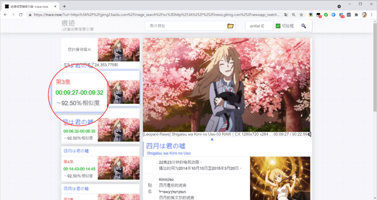
Task: Open the 四月は君の嘘 heading link
Action: pyautogui.click(x=166, y=146)
